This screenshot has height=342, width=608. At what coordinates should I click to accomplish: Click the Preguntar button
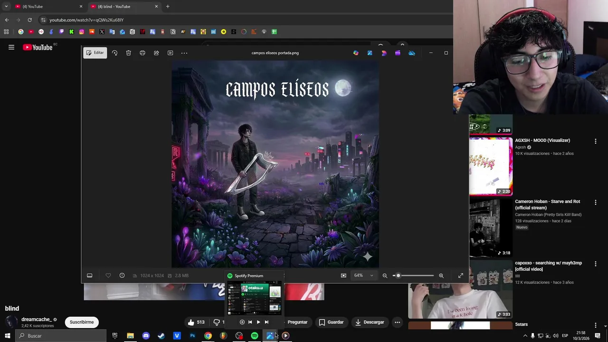pos(297,322)
